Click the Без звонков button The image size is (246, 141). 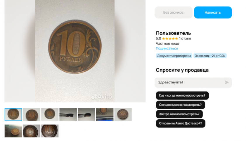(173, 12)
